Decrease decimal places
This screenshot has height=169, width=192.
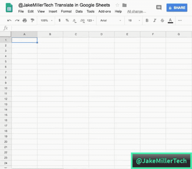point(74,21)
